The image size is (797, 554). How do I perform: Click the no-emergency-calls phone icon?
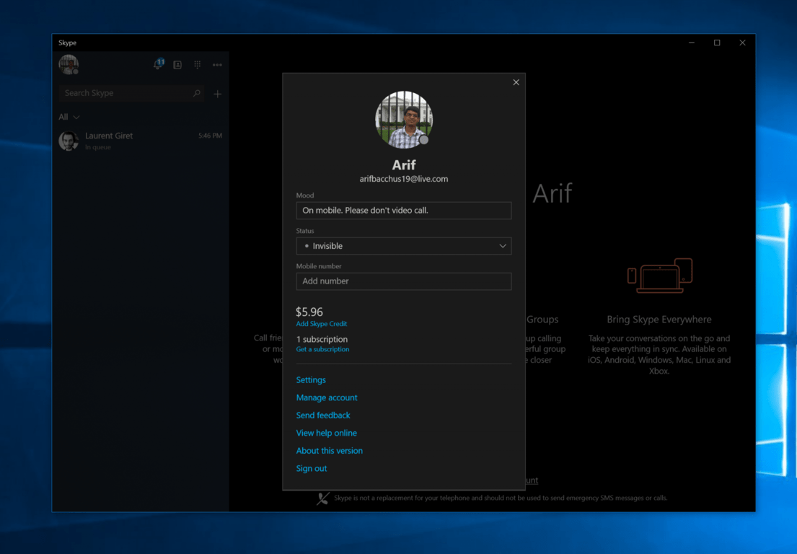click(322, 498)
